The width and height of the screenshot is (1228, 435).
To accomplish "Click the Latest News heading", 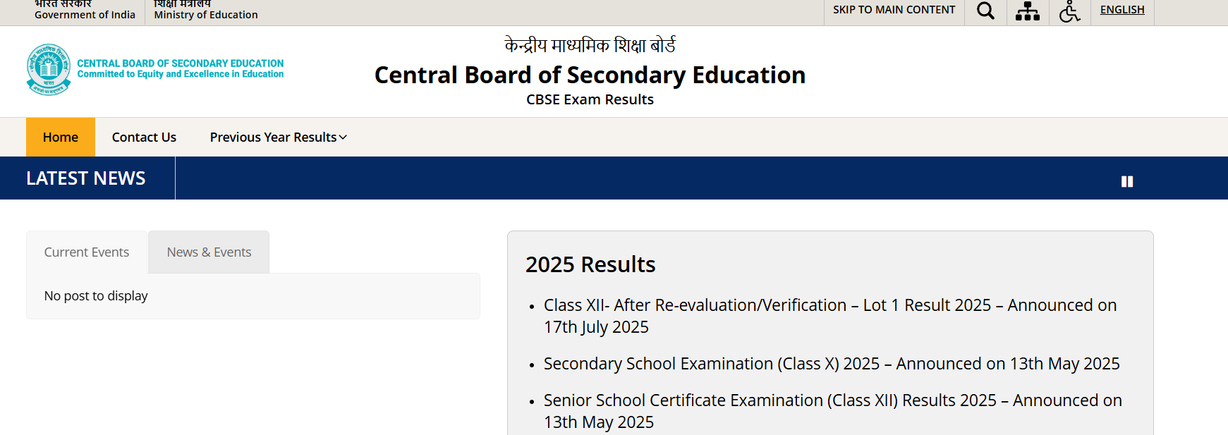I will point(86,178).
